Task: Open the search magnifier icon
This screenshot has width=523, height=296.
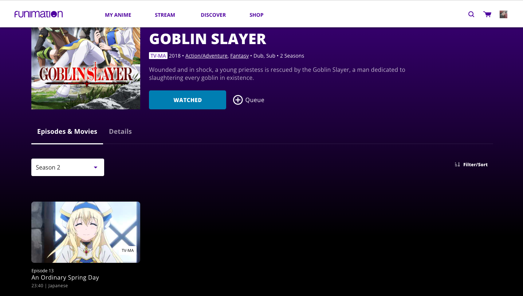Action: coord(471,15)
